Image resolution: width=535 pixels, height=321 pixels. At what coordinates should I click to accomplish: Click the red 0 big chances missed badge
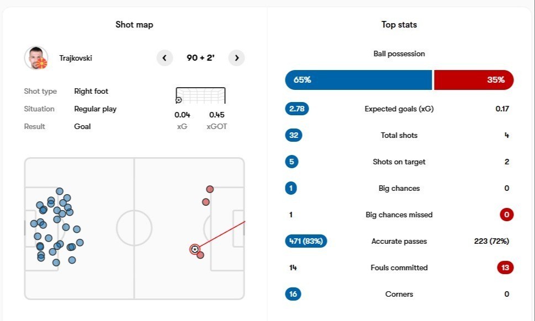[x=506, y=215]
